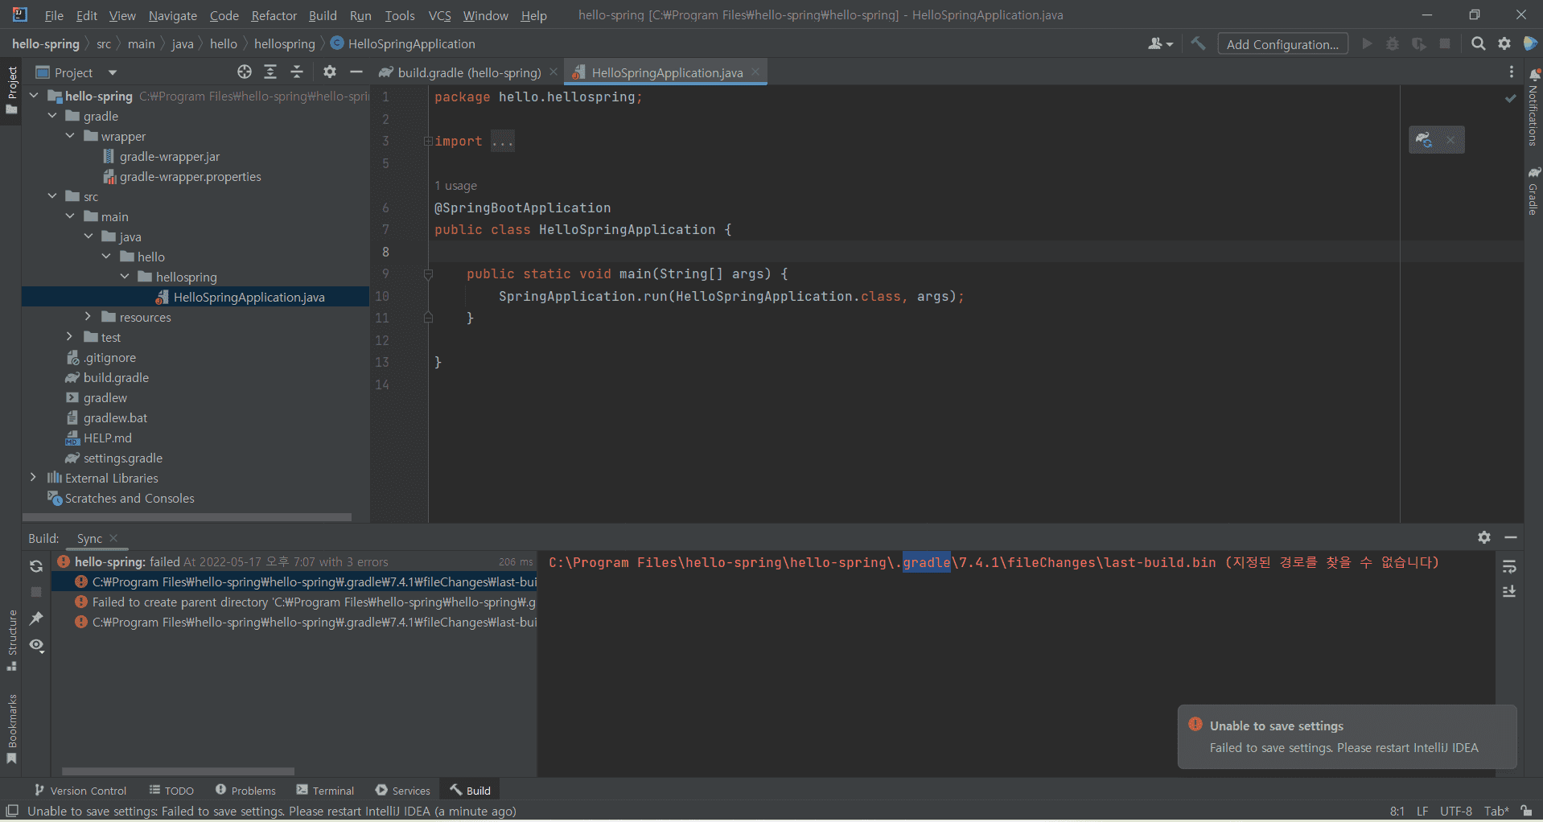Viewport: 1543px width, 822px height.
Task: Open Project panel settings gear
Action: coord(330,72)
